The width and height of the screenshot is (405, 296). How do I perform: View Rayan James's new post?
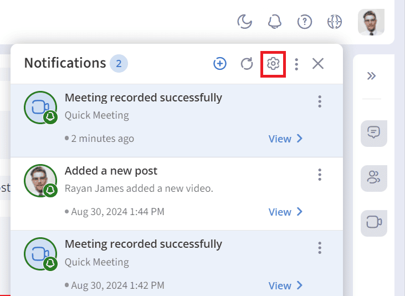pos(285,212)
